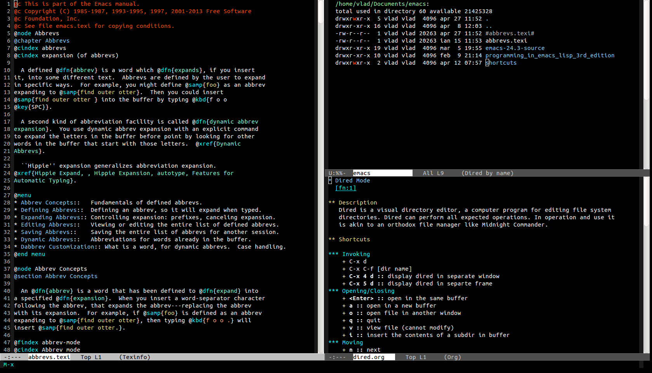Click '@cindex expansion (of abbrevs)' line
Viewport: 652px width, 373px height.
(x=66, y=55)
